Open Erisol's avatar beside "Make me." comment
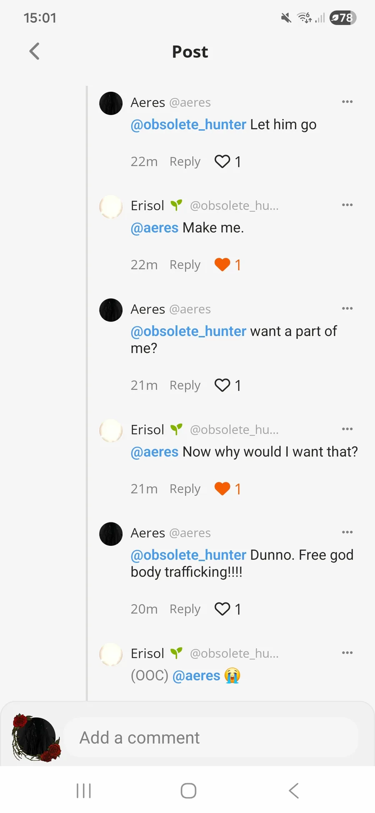Screen dimensions: 375x813 pyautogui.click(x=111, y=206)
